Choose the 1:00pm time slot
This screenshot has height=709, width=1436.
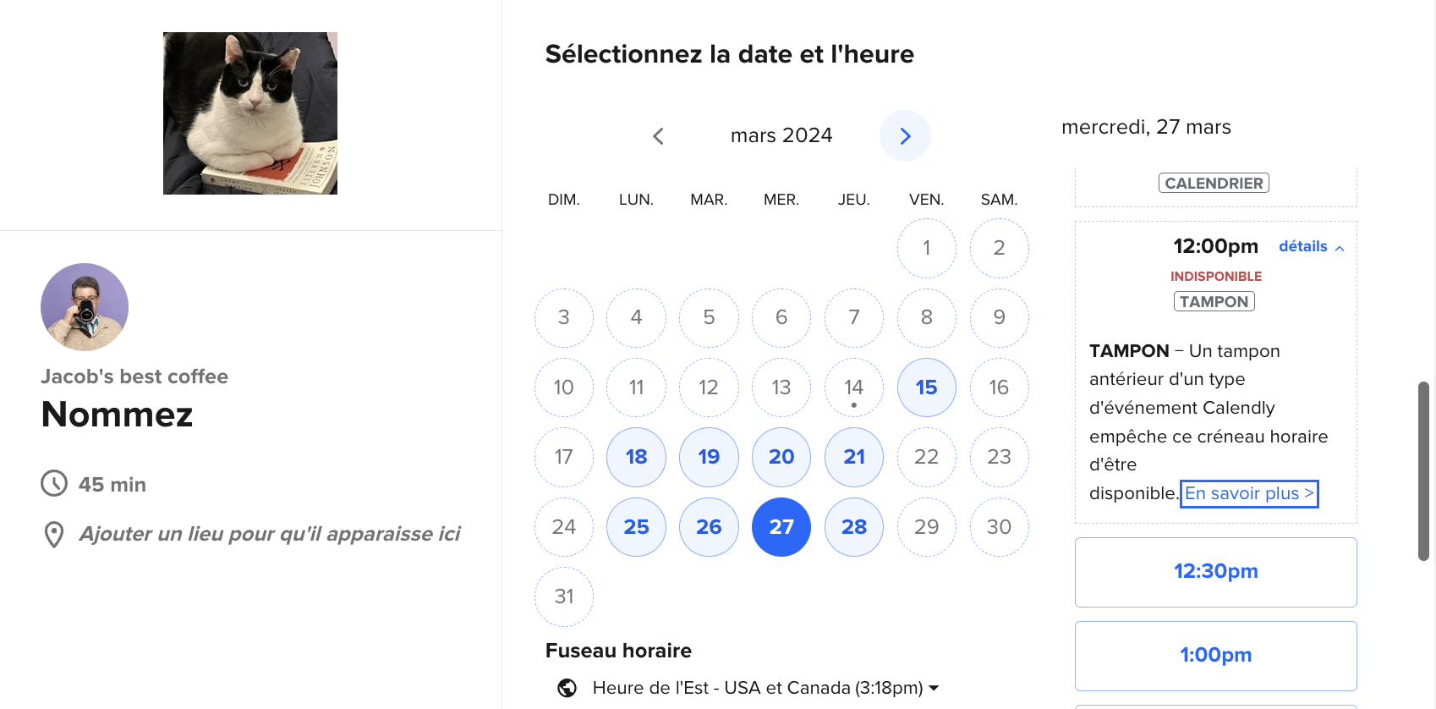coord(1216,656)
